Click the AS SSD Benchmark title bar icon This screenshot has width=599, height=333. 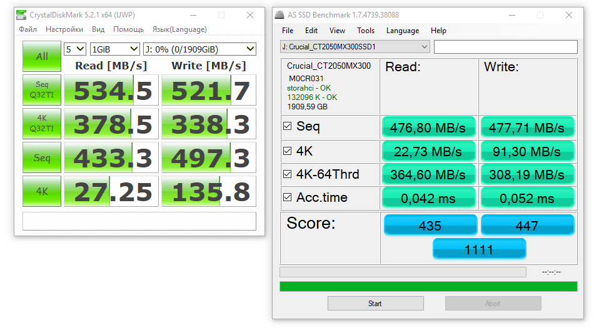279,15
